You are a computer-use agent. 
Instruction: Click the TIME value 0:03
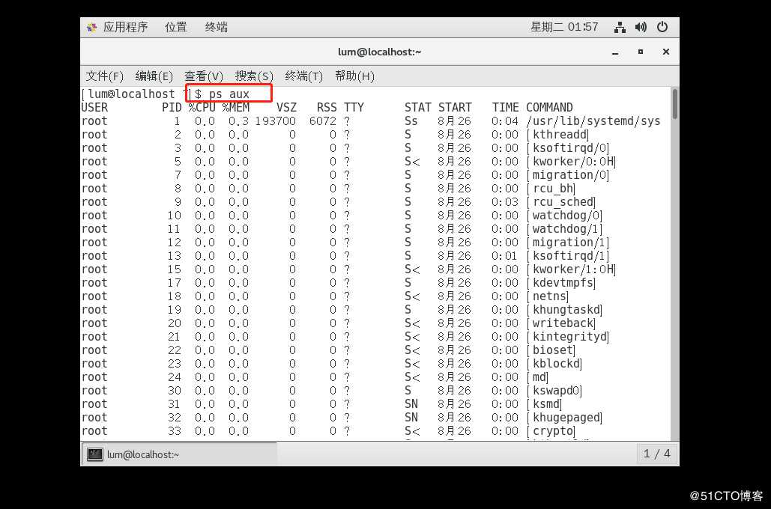click(x=505, y=202)
